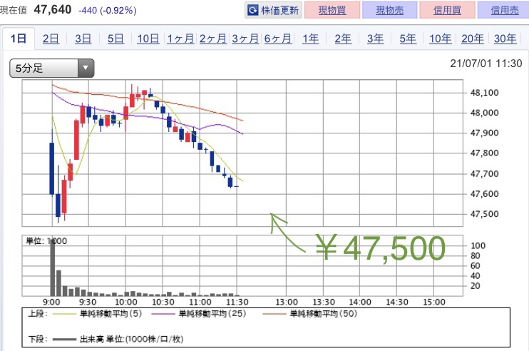The image size is (529, 351).
Task: Click the 株価更新 label text
Action: [279, 11]
